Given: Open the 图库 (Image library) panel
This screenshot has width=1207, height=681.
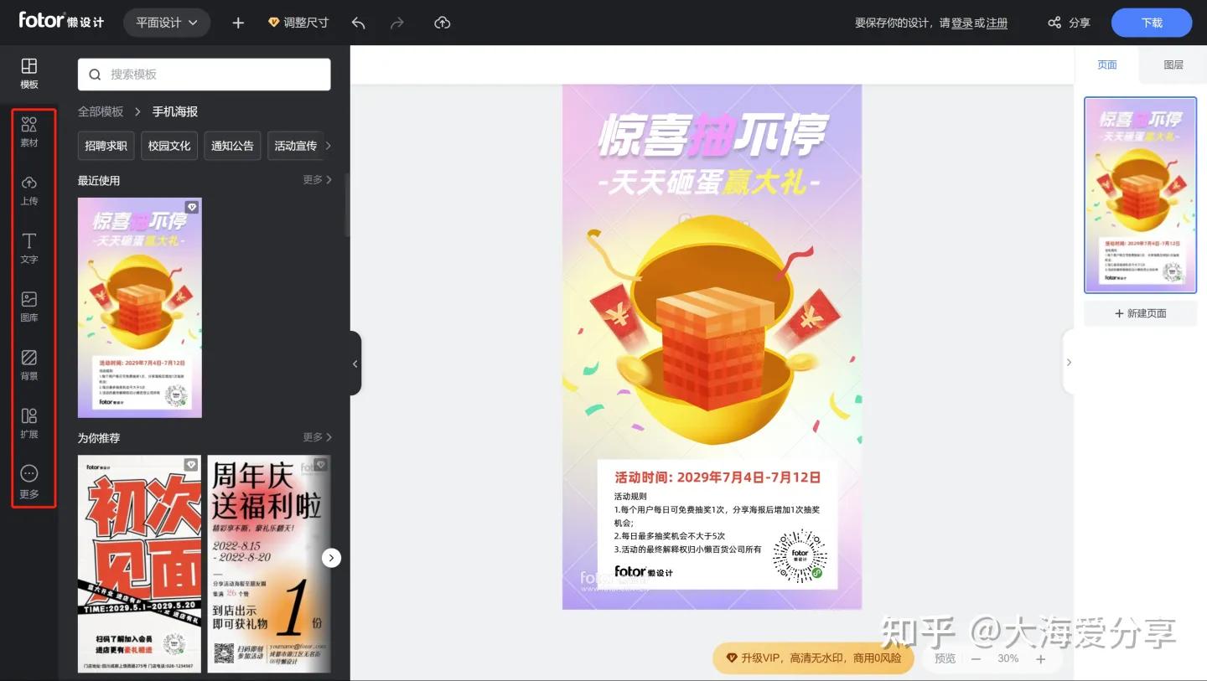Looking at the screenshot, I should tap(29, 307).
